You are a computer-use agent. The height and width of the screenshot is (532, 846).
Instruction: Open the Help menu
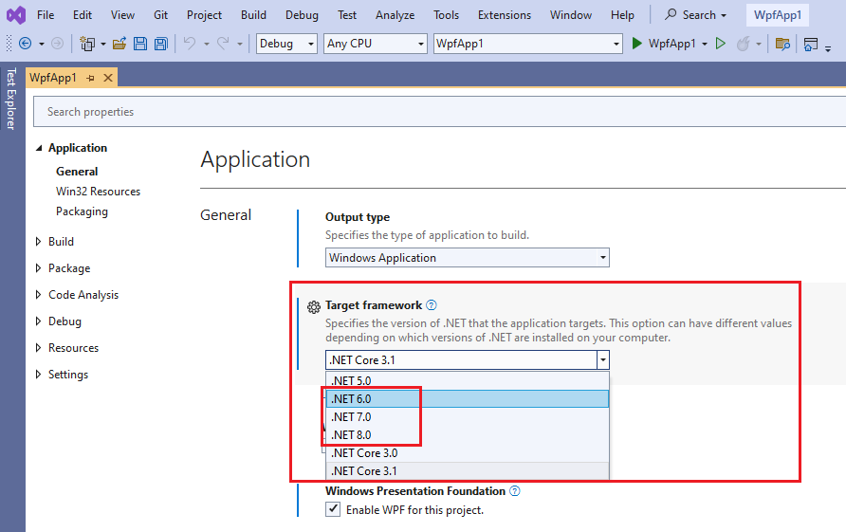point(622,15)
